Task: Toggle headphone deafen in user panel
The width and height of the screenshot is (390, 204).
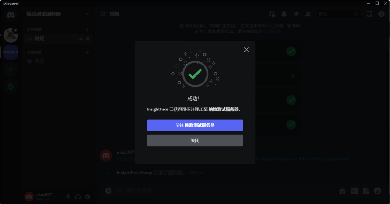Action: click(x=78, y=197)
